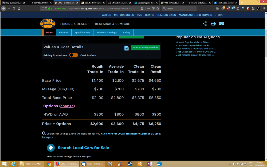Click the document icon beside Print Friendly
Image resolution: width=267 pixels, height=167 pixels.
click(x=127, y=48)
